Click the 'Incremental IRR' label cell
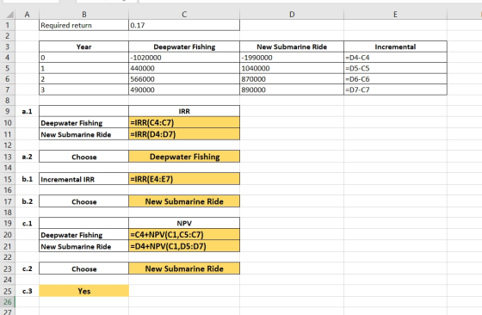This screenshot has height=315, width=482. click(x=84, y=179)
